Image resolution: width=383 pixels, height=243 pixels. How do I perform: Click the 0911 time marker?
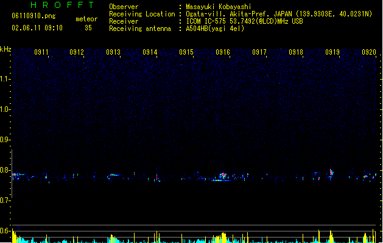41,52
